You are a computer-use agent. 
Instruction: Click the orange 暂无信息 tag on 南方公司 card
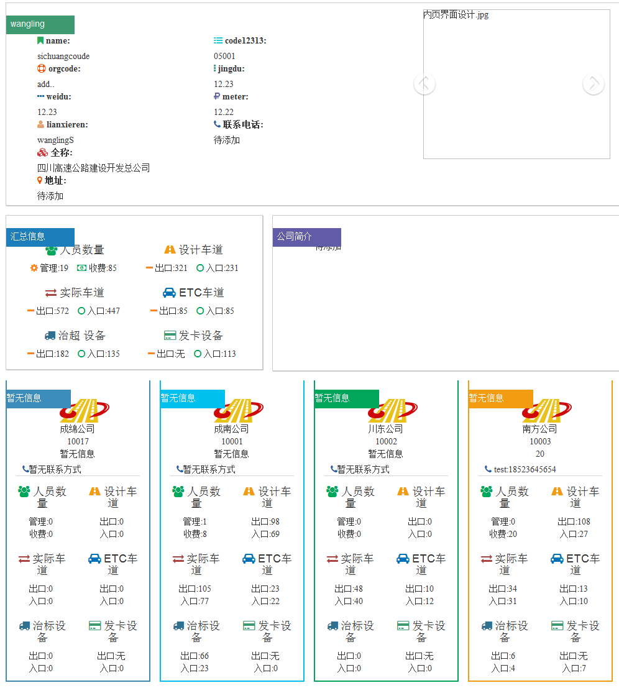click(x=500, y=399)
